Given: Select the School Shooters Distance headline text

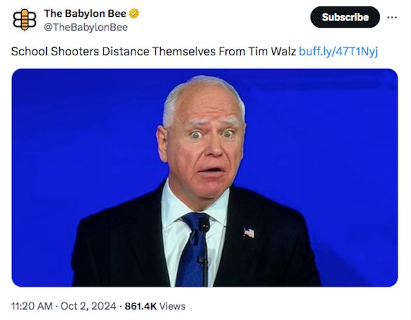Looking at the screenshot, I should [x=153, y=51].
